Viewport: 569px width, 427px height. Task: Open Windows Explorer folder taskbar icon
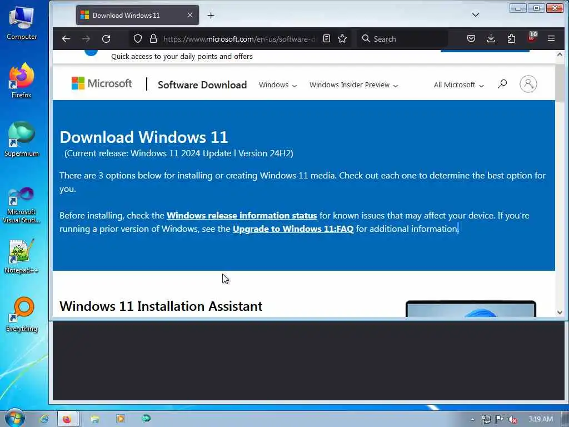click(x=94, y=419)
